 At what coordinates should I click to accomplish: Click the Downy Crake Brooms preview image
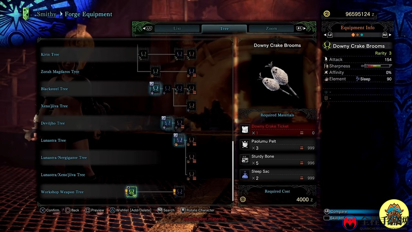(277, 79)
